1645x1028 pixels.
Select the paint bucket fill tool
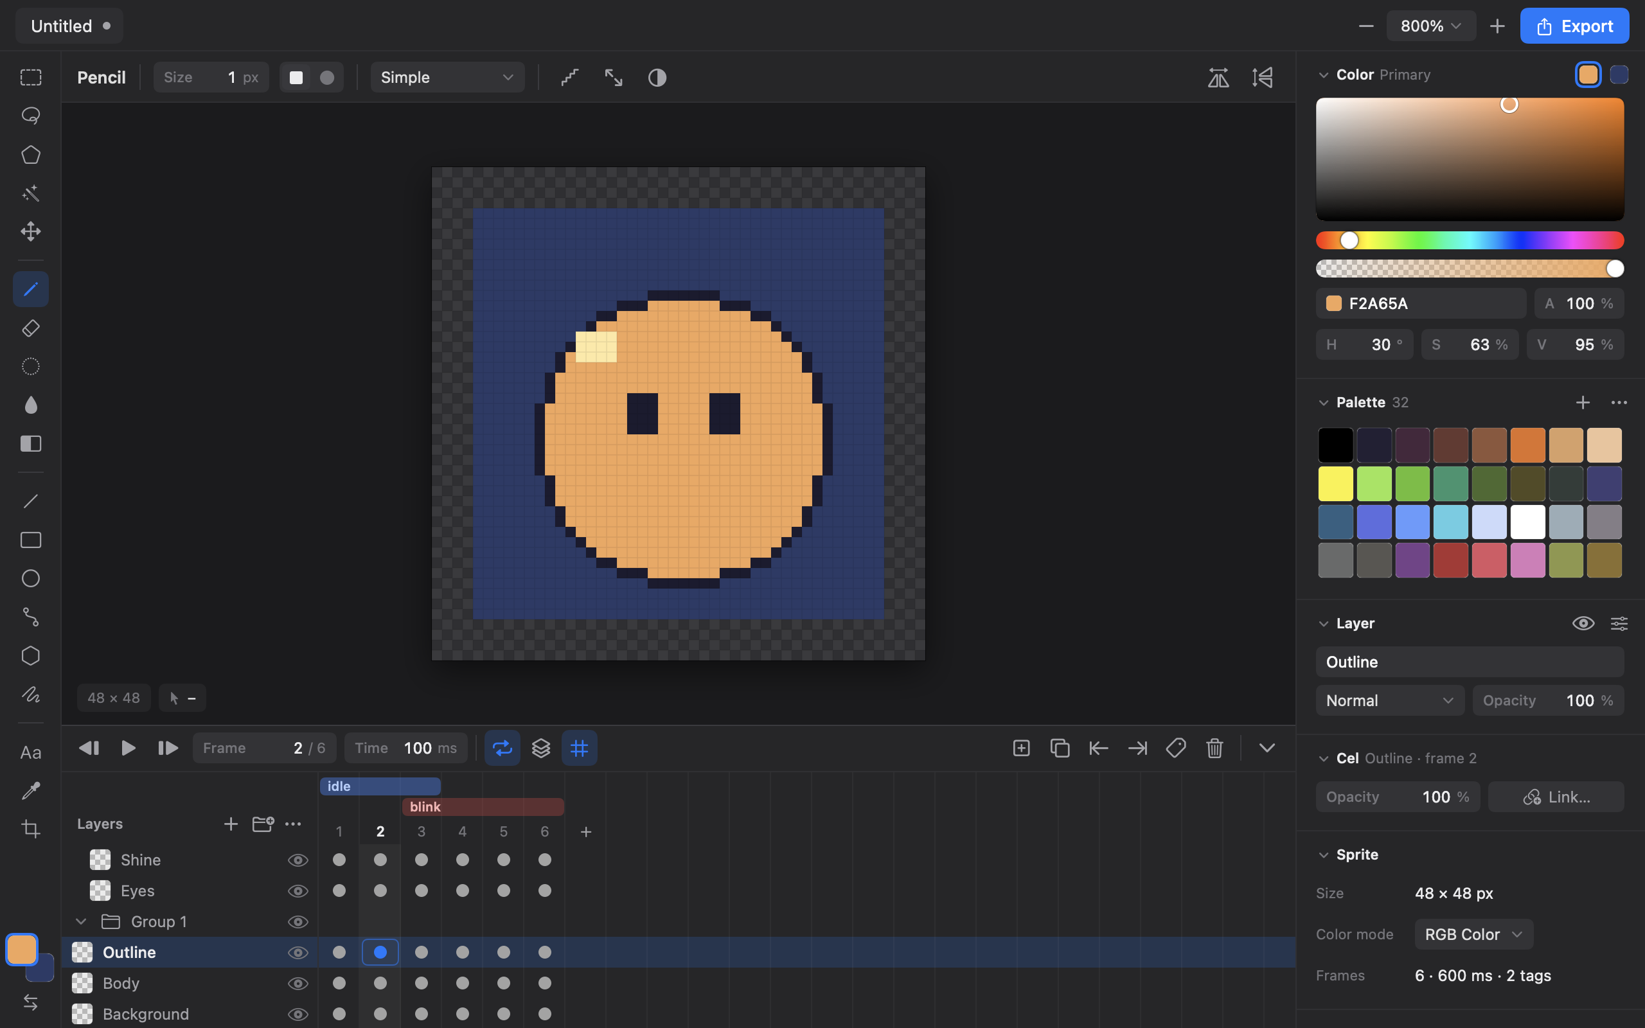click(31, 405)
